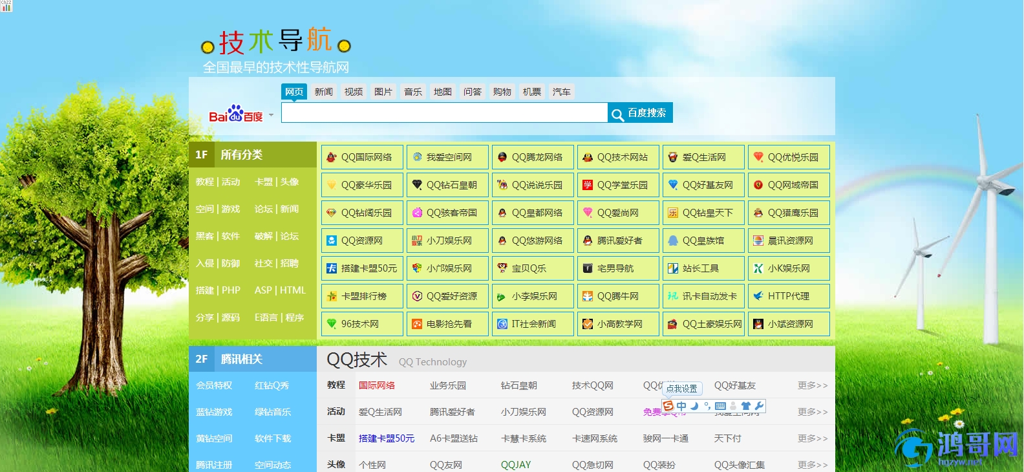Click the red 学 icon beside QQ学堂乐园

pyautogui.click(x=588, y=185)
